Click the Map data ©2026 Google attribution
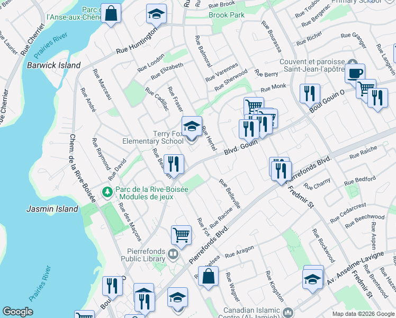This screenshot has width=396, height=318. point(363,314)
